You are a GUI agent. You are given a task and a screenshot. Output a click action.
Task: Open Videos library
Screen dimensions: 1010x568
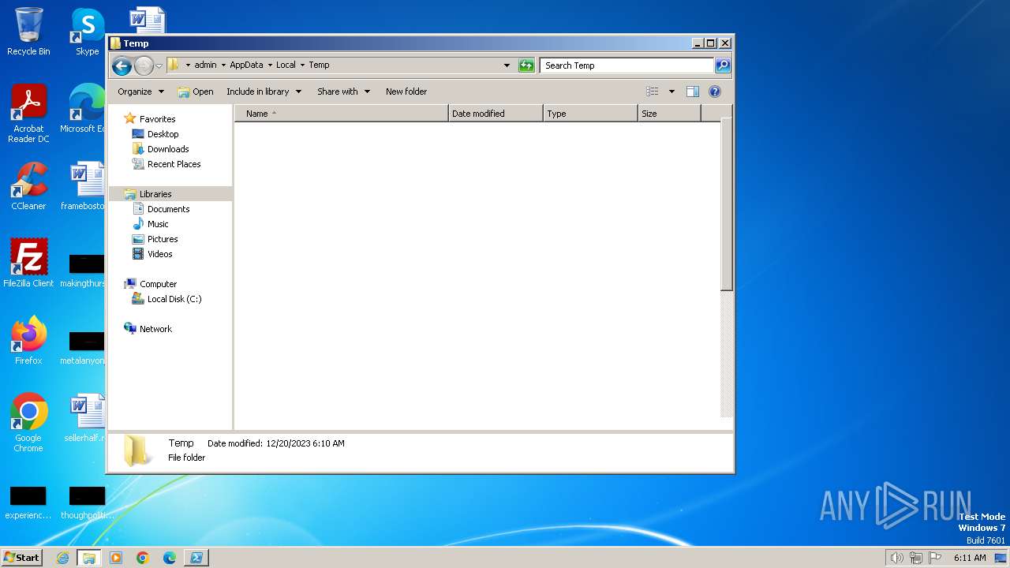(x=152, y=254)
